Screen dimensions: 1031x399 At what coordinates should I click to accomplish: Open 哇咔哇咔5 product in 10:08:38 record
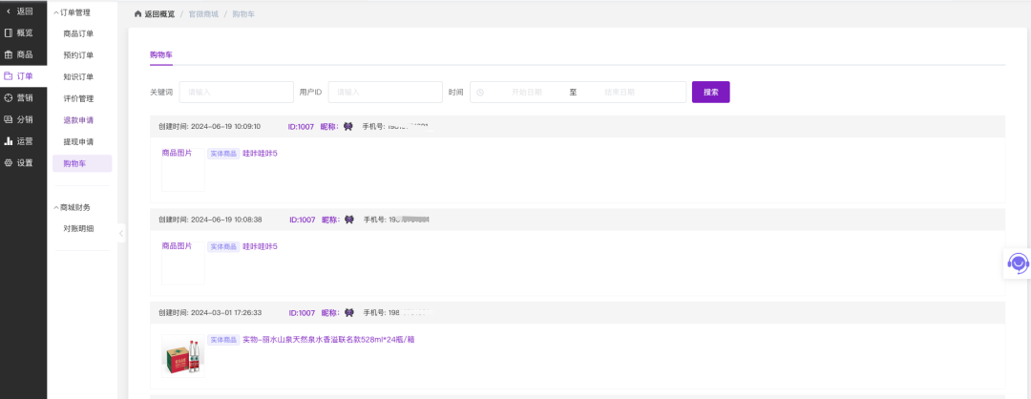[261, 246]
